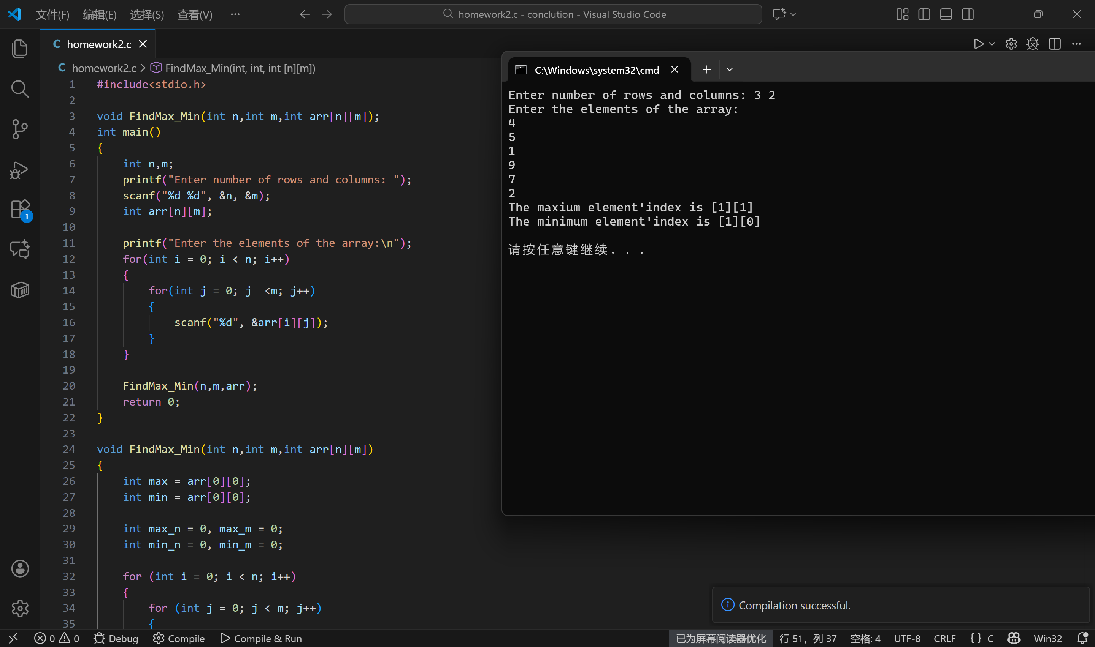
Task: Expand the run options dropdown next to the play icon
Action: 992,44
